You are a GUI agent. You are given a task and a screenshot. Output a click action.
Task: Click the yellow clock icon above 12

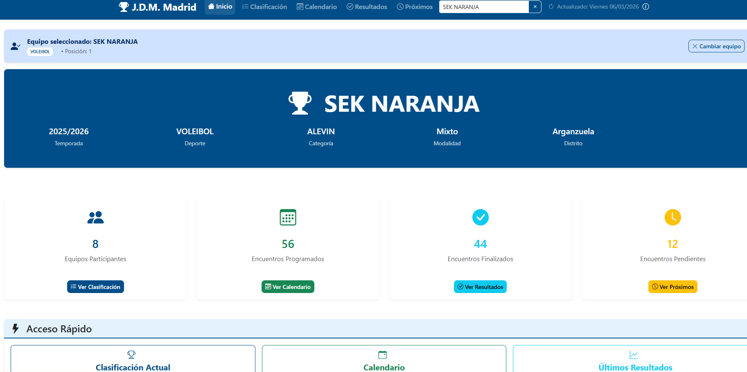coord(673,217)
